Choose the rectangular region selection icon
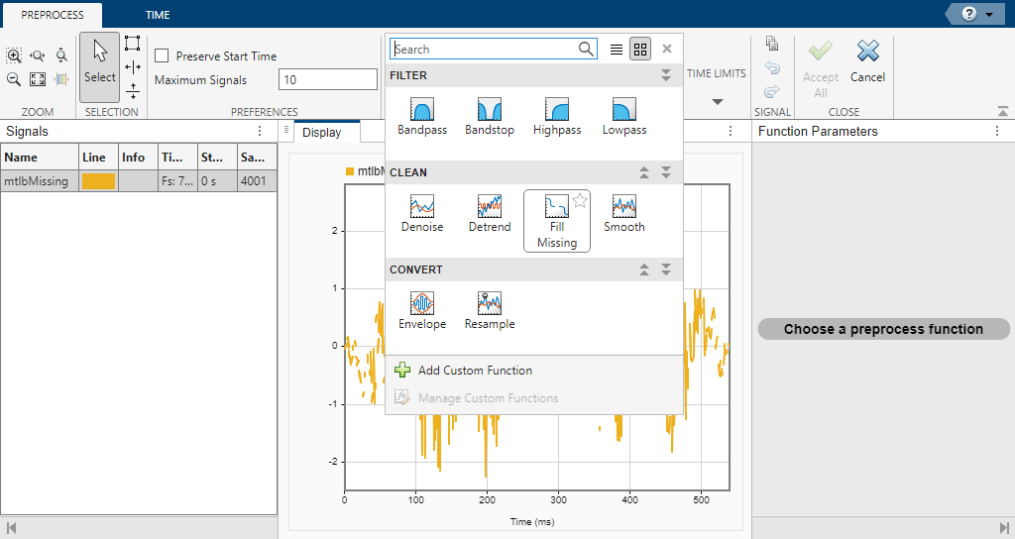The width and height of the screenshot is (1015, 539). (133, 44)
